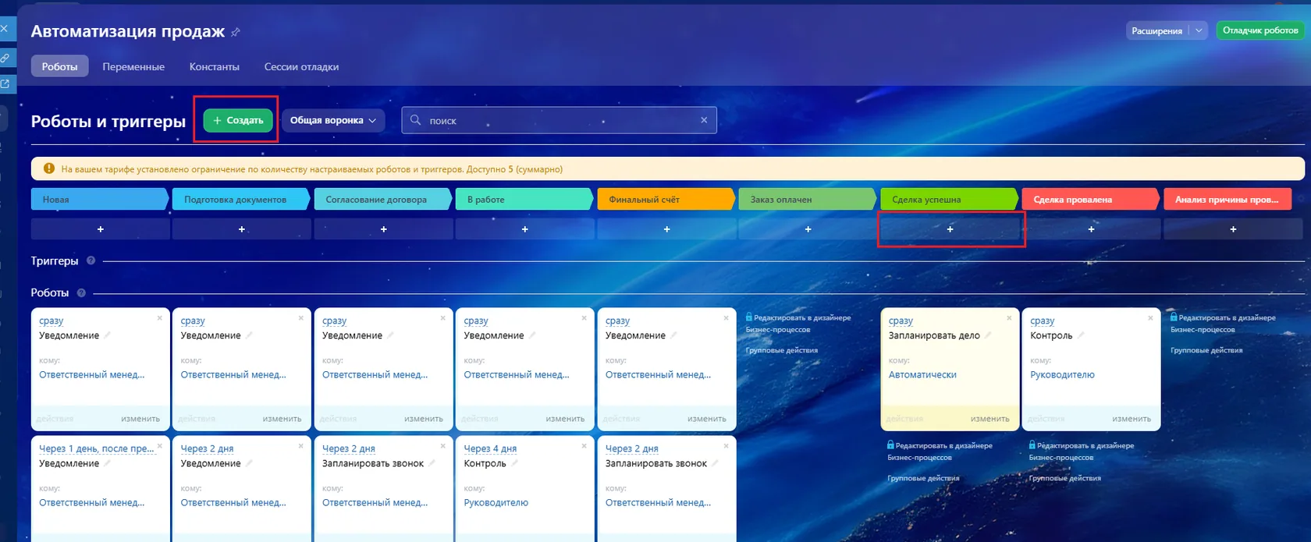Click the plus under Сделка провалена stage
This screenshot has height=542, width=1311.
coord(1091,229)
